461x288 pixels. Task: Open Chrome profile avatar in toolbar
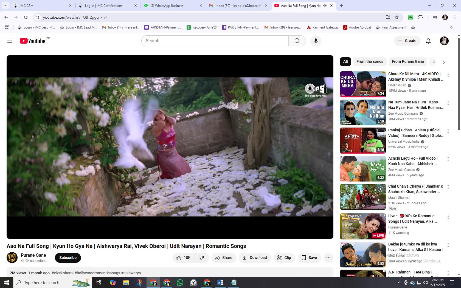tap(445, 17)
